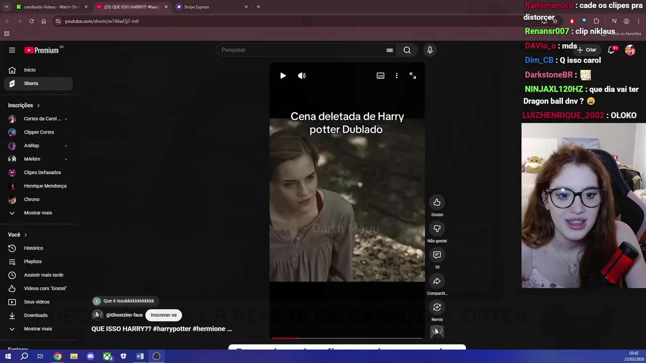Open Clipper Cortes channel
646x363 pixels.
click(x=38, y=132)
